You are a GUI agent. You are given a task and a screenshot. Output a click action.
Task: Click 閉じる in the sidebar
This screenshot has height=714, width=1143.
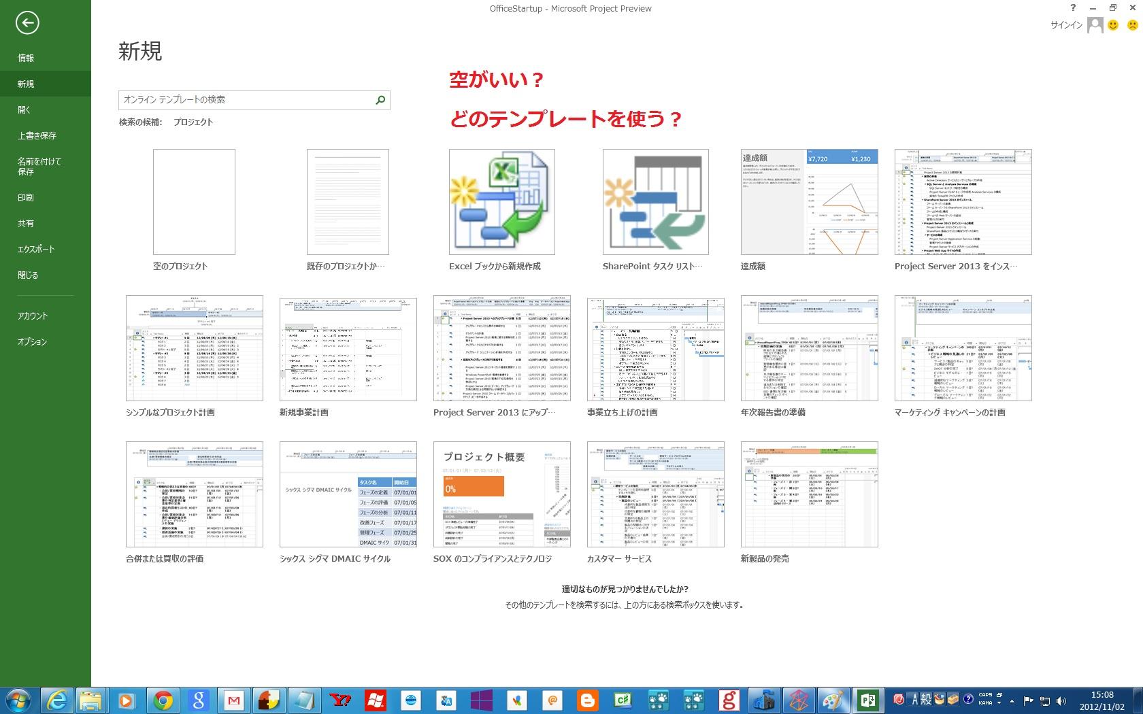(46, 275)
